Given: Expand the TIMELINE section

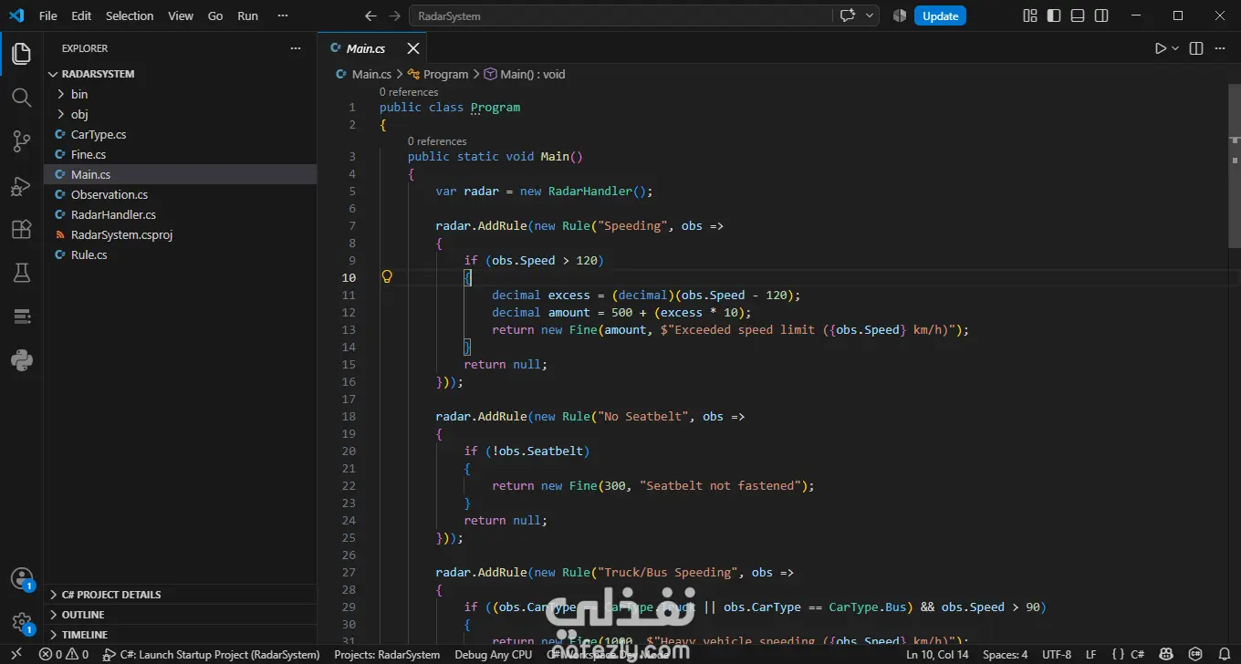Looking at the screenshot, I should pyautogui.click(x=181, y=634).
